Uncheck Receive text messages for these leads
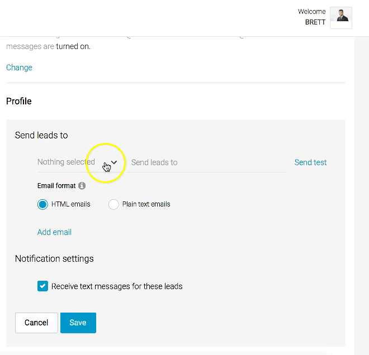 (x=42, y=286)
